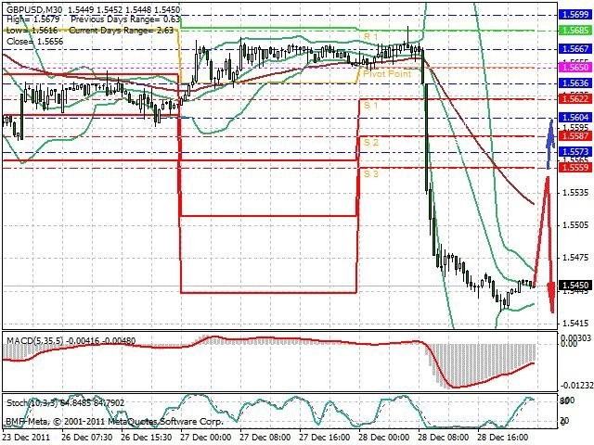The image size is (594, 445).
Task: Click the black 1.5450 current price tag
Action: pyautogui.click(x=575, y=285)
